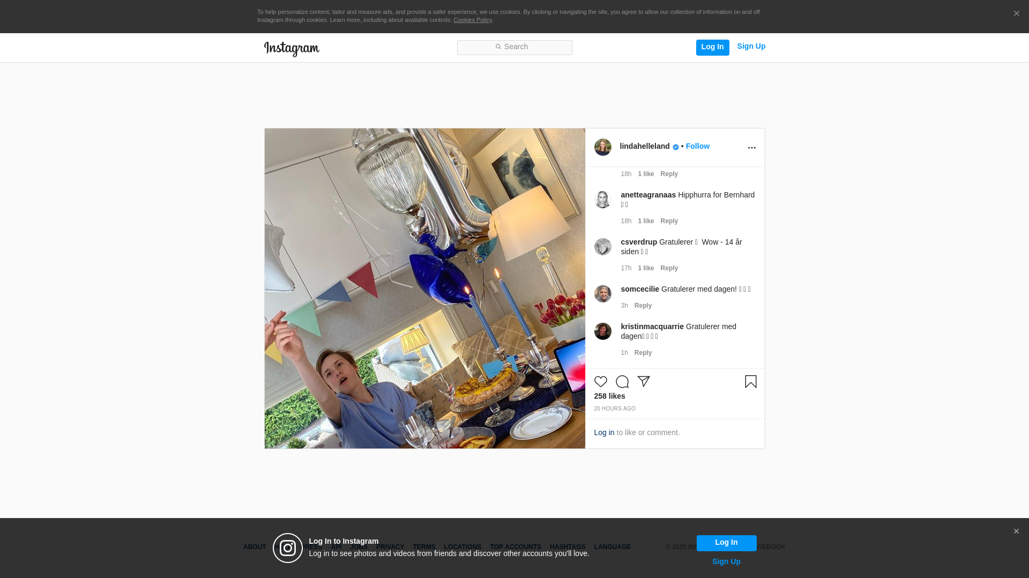Open TERMS footer link
Screen dimensions: 1029x578
[424, 547]
